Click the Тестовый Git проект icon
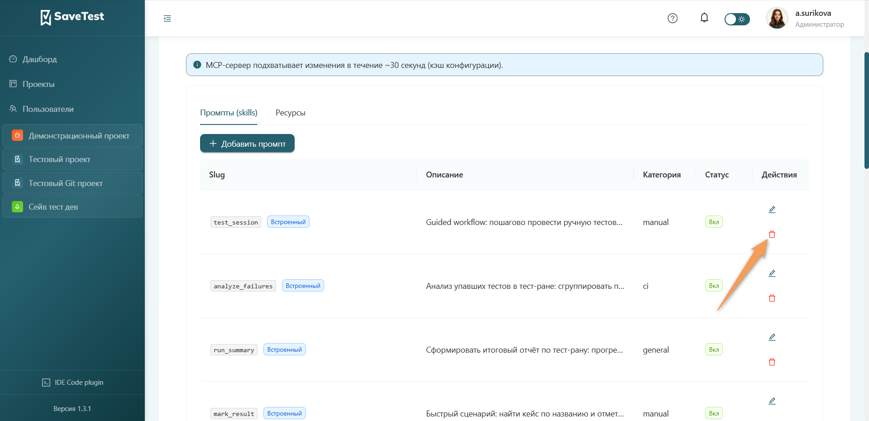This screenshot has height=421, width=869. click(x=17, y=183)
